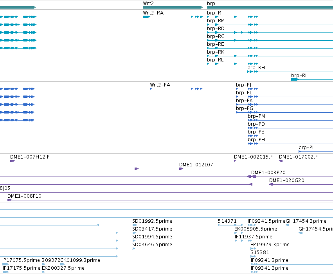Click the DME1-003P20 clone label

point(268,173)
